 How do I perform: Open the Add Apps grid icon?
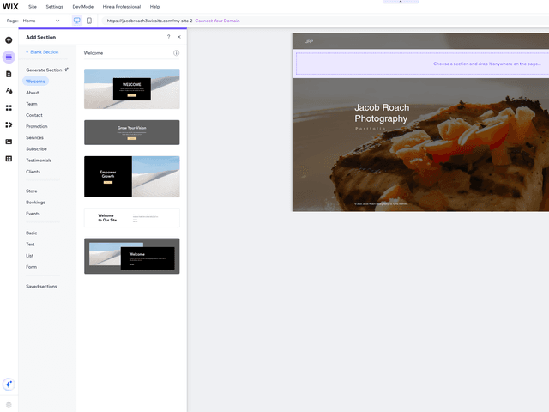[9, 107]
